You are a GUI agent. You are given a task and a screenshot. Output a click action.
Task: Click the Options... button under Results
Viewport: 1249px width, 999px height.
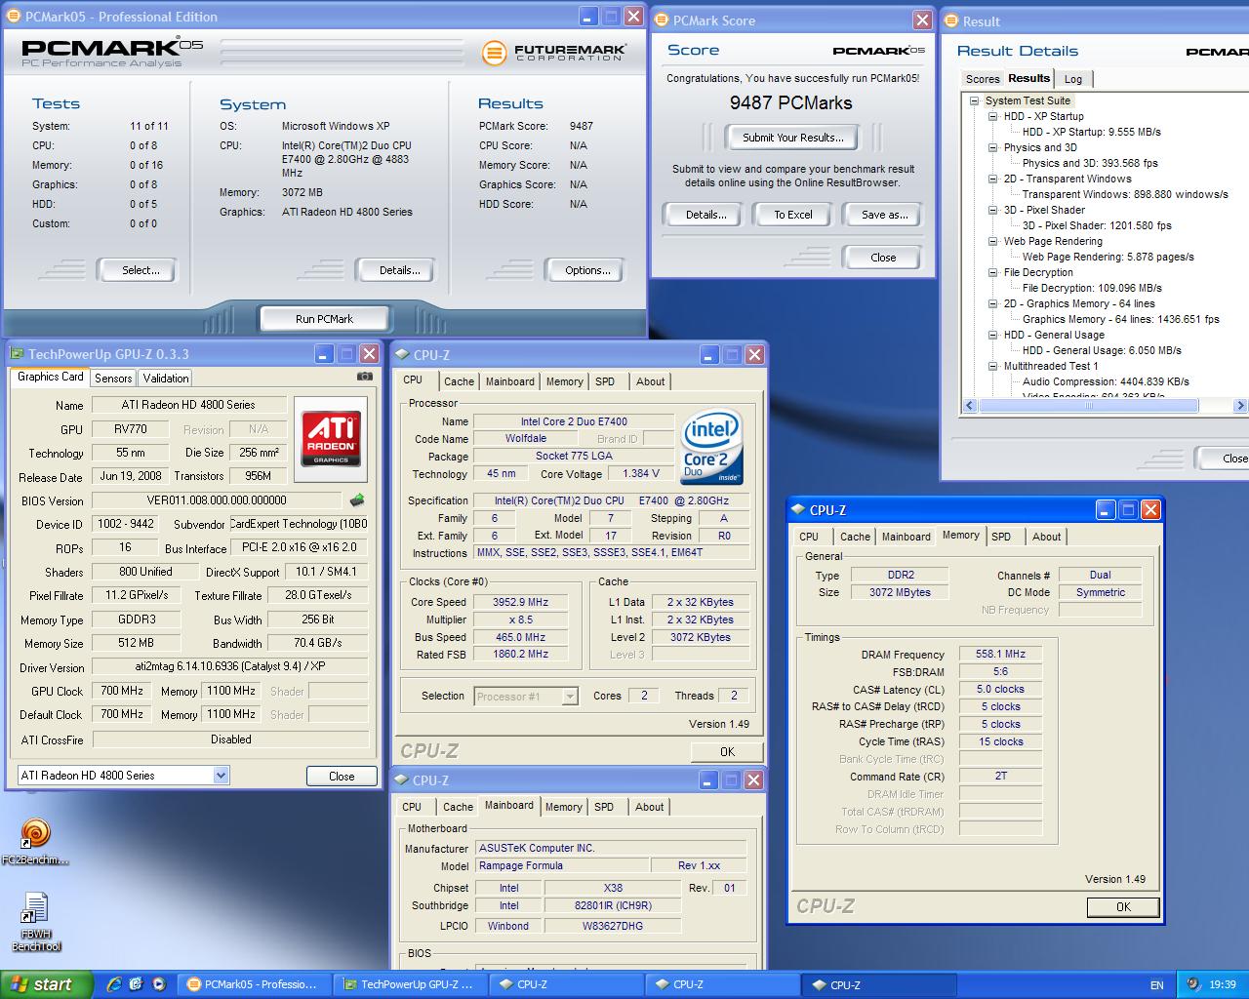pos(587,270)
